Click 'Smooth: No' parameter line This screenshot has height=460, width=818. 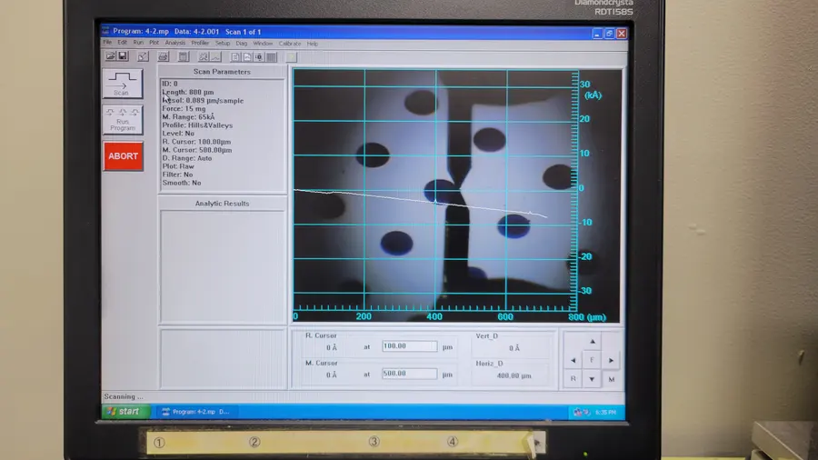[x=182, y=183]
